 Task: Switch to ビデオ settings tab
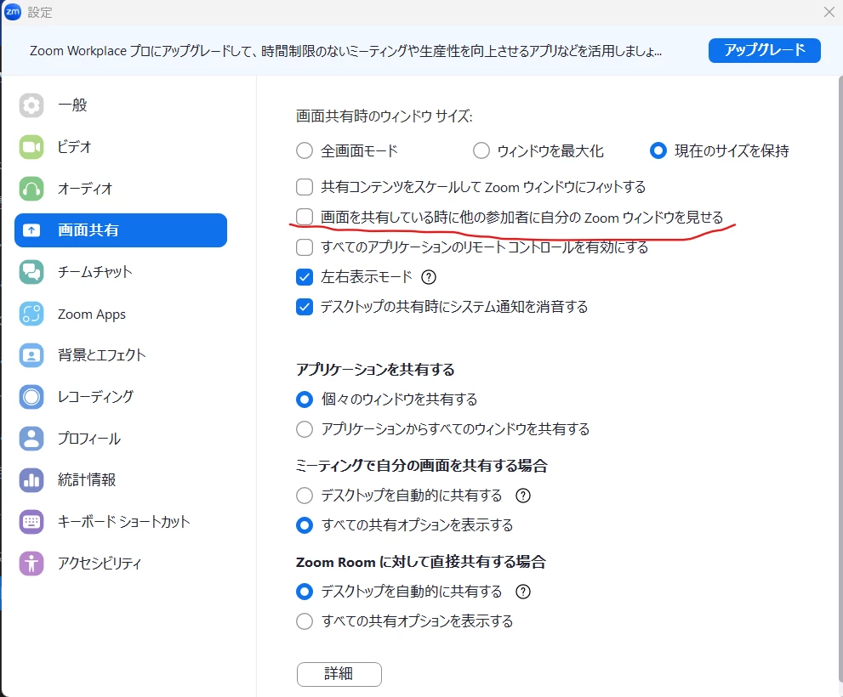121,147
